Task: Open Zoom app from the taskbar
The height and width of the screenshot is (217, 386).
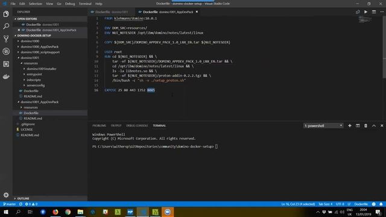Action: [168, 212]
